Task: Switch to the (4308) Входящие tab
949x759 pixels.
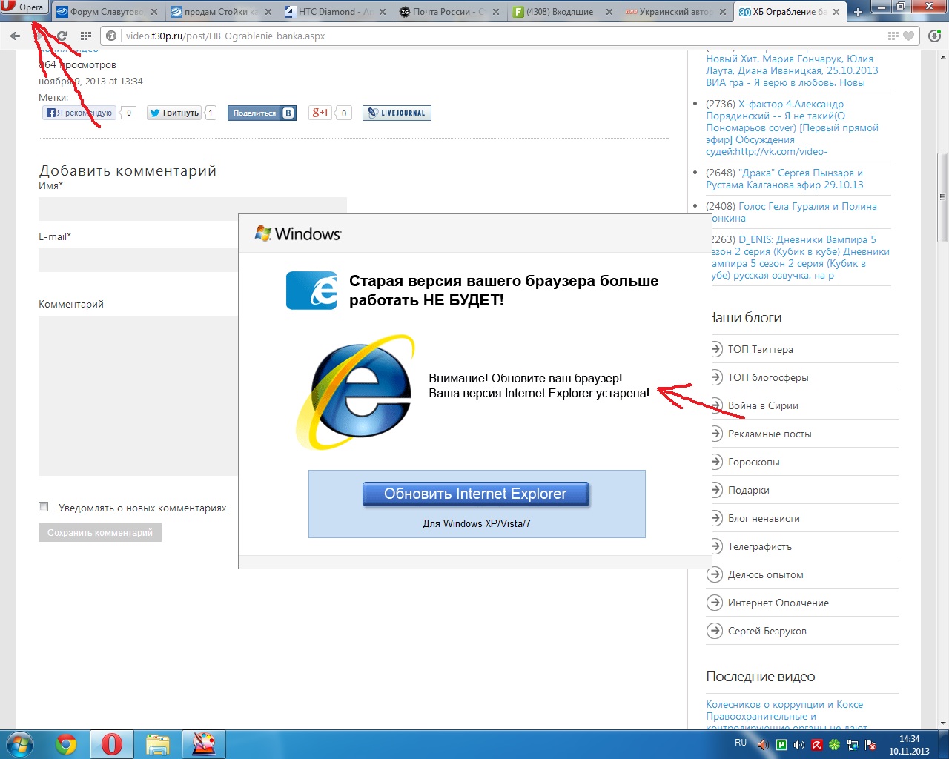Action: click(x=563, y=12)
